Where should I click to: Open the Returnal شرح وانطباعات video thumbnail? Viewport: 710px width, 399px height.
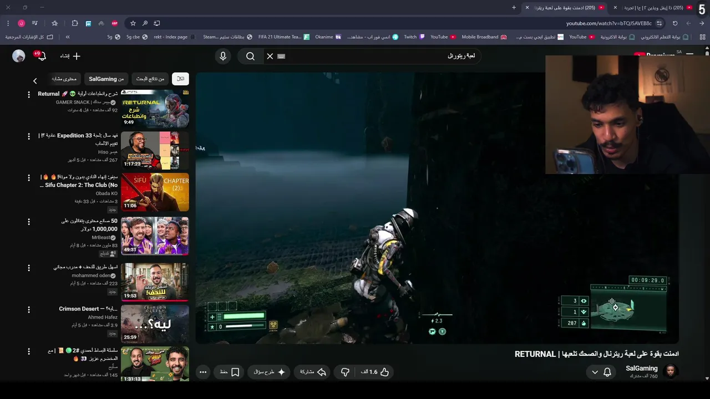click(155, 109)
